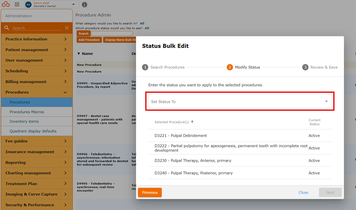Select Procedures submenu item
This screenshot has height=210, width=356.
coord(37,102)
